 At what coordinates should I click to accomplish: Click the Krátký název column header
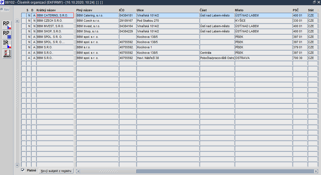(46, 10)
